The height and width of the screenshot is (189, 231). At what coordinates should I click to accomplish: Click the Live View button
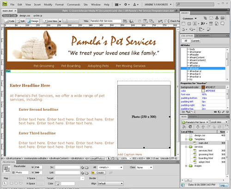coord(50,21)
